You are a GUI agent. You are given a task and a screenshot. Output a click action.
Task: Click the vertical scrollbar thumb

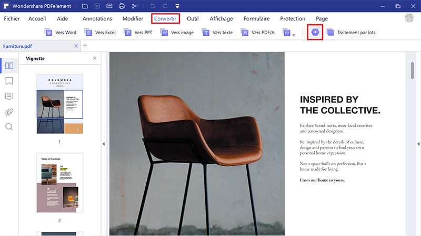click(x=412, y=70)
